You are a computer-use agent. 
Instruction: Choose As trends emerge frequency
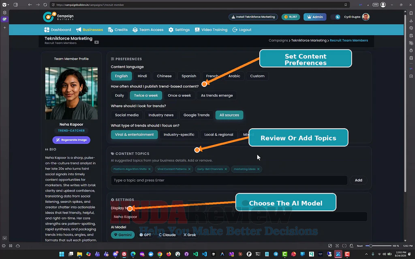coord(217,96)
